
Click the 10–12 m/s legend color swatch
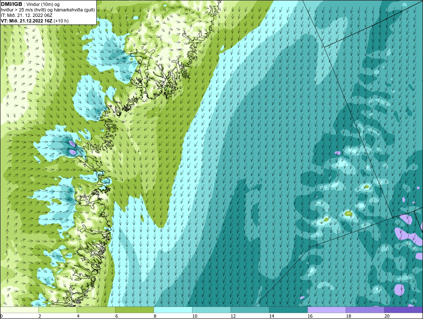click(211, 310)
